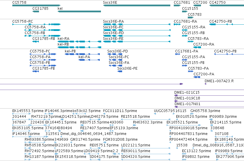Click protein Socs36E-PC
244x161 pixels.
tap(116, 60)
